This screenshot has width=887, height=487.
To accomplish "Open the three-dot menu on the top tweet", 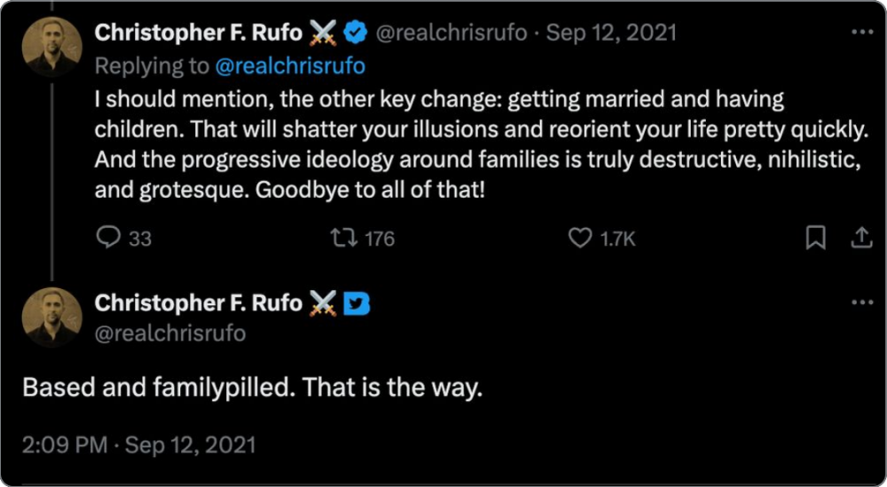I will tap(862, 32).
